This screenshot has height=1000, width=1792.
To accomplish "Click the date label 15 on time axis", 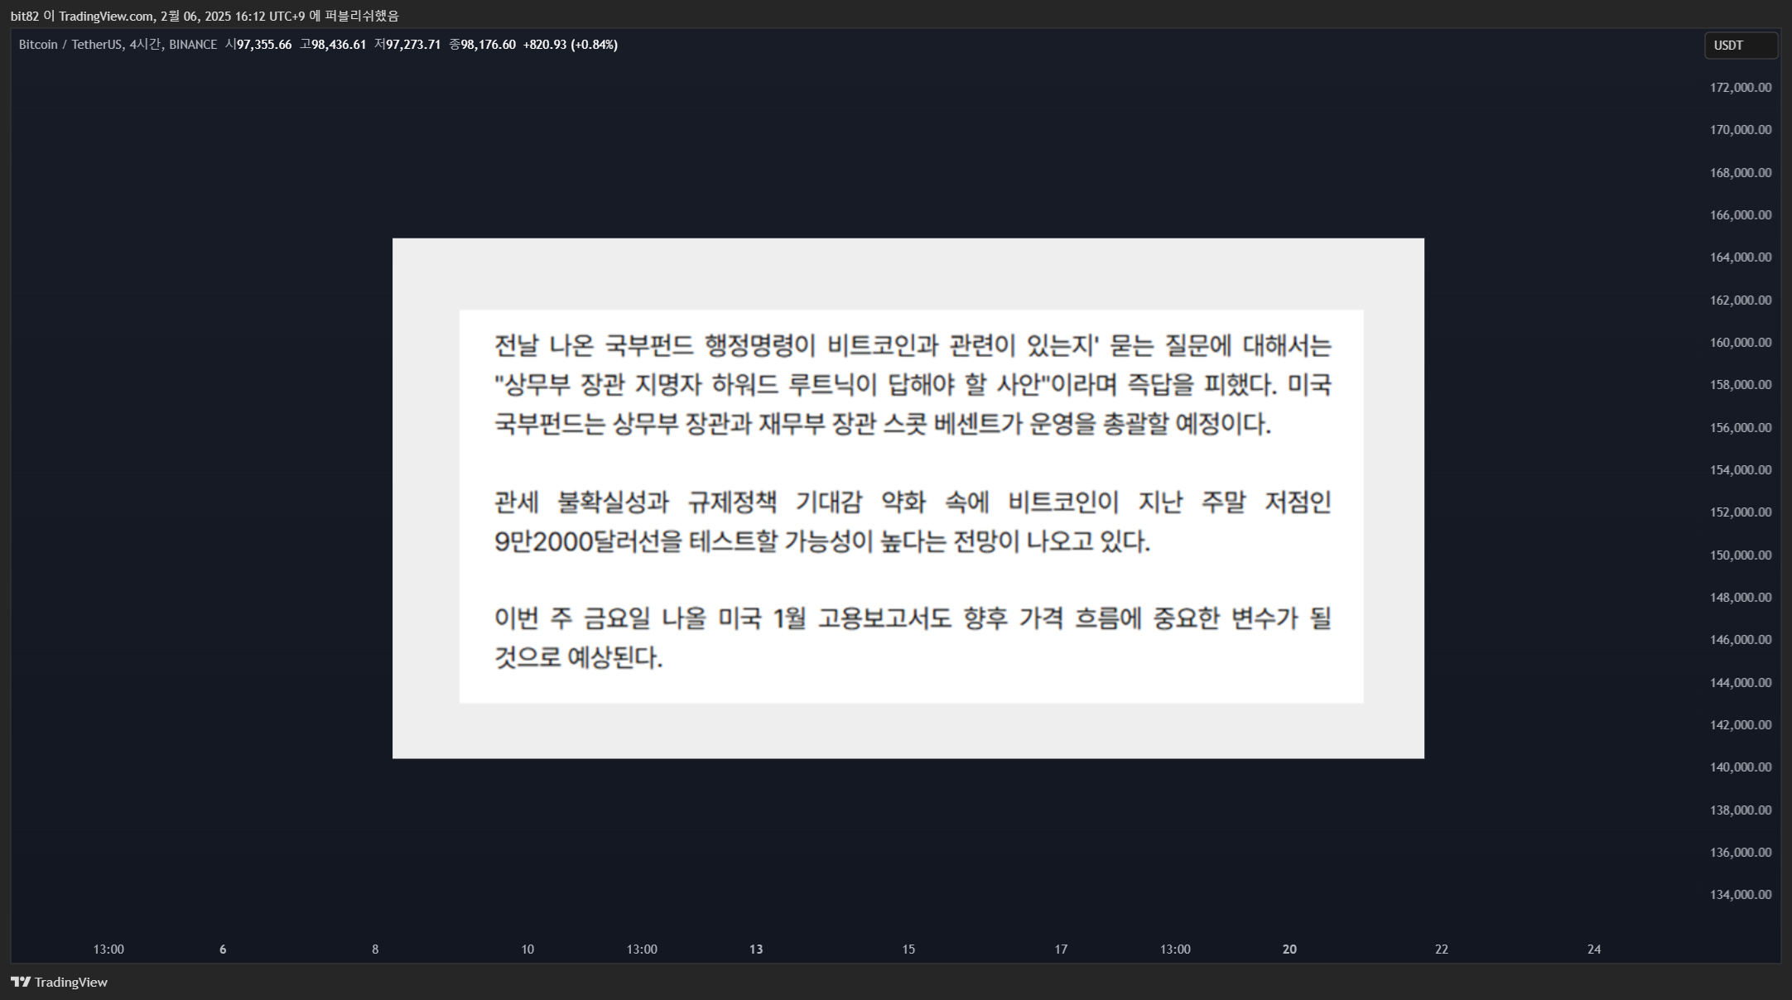I will [x=908, y=950].
